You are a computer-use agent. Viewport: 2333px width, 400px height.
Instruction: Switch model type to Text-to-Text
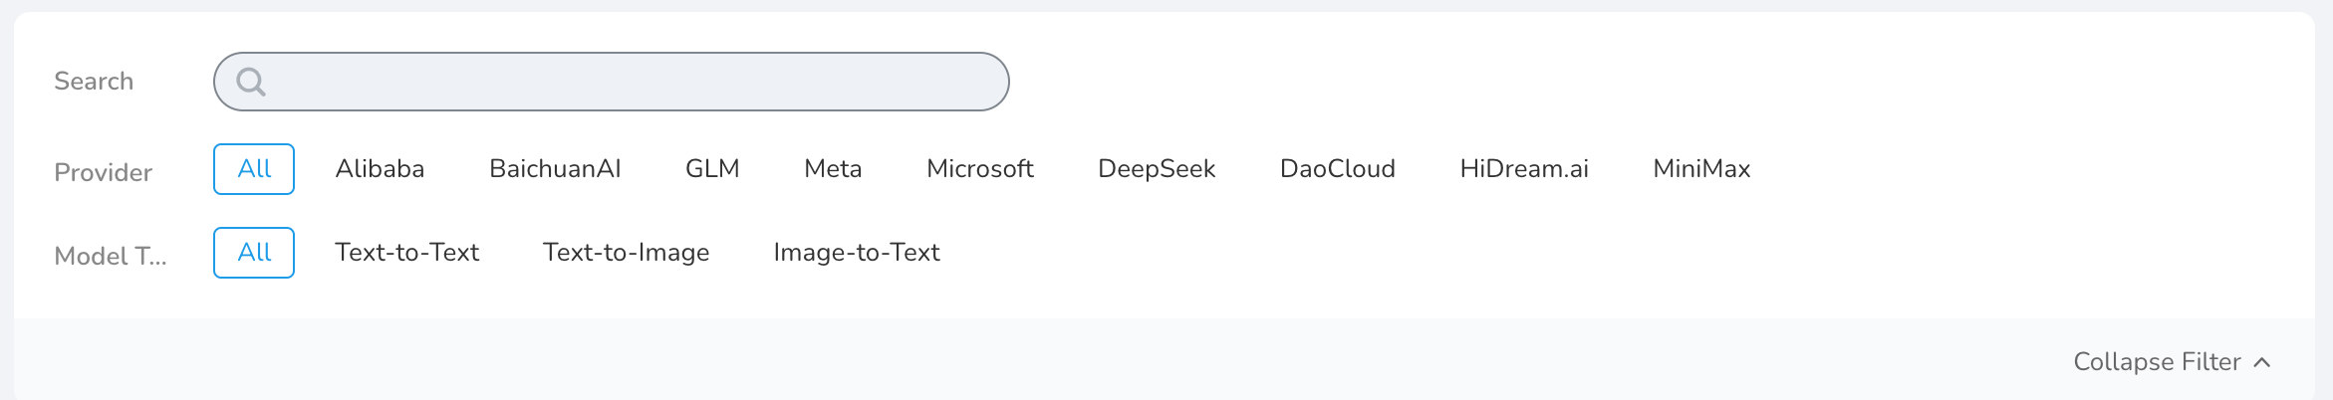pyautogui.click(x=406, y=253)
